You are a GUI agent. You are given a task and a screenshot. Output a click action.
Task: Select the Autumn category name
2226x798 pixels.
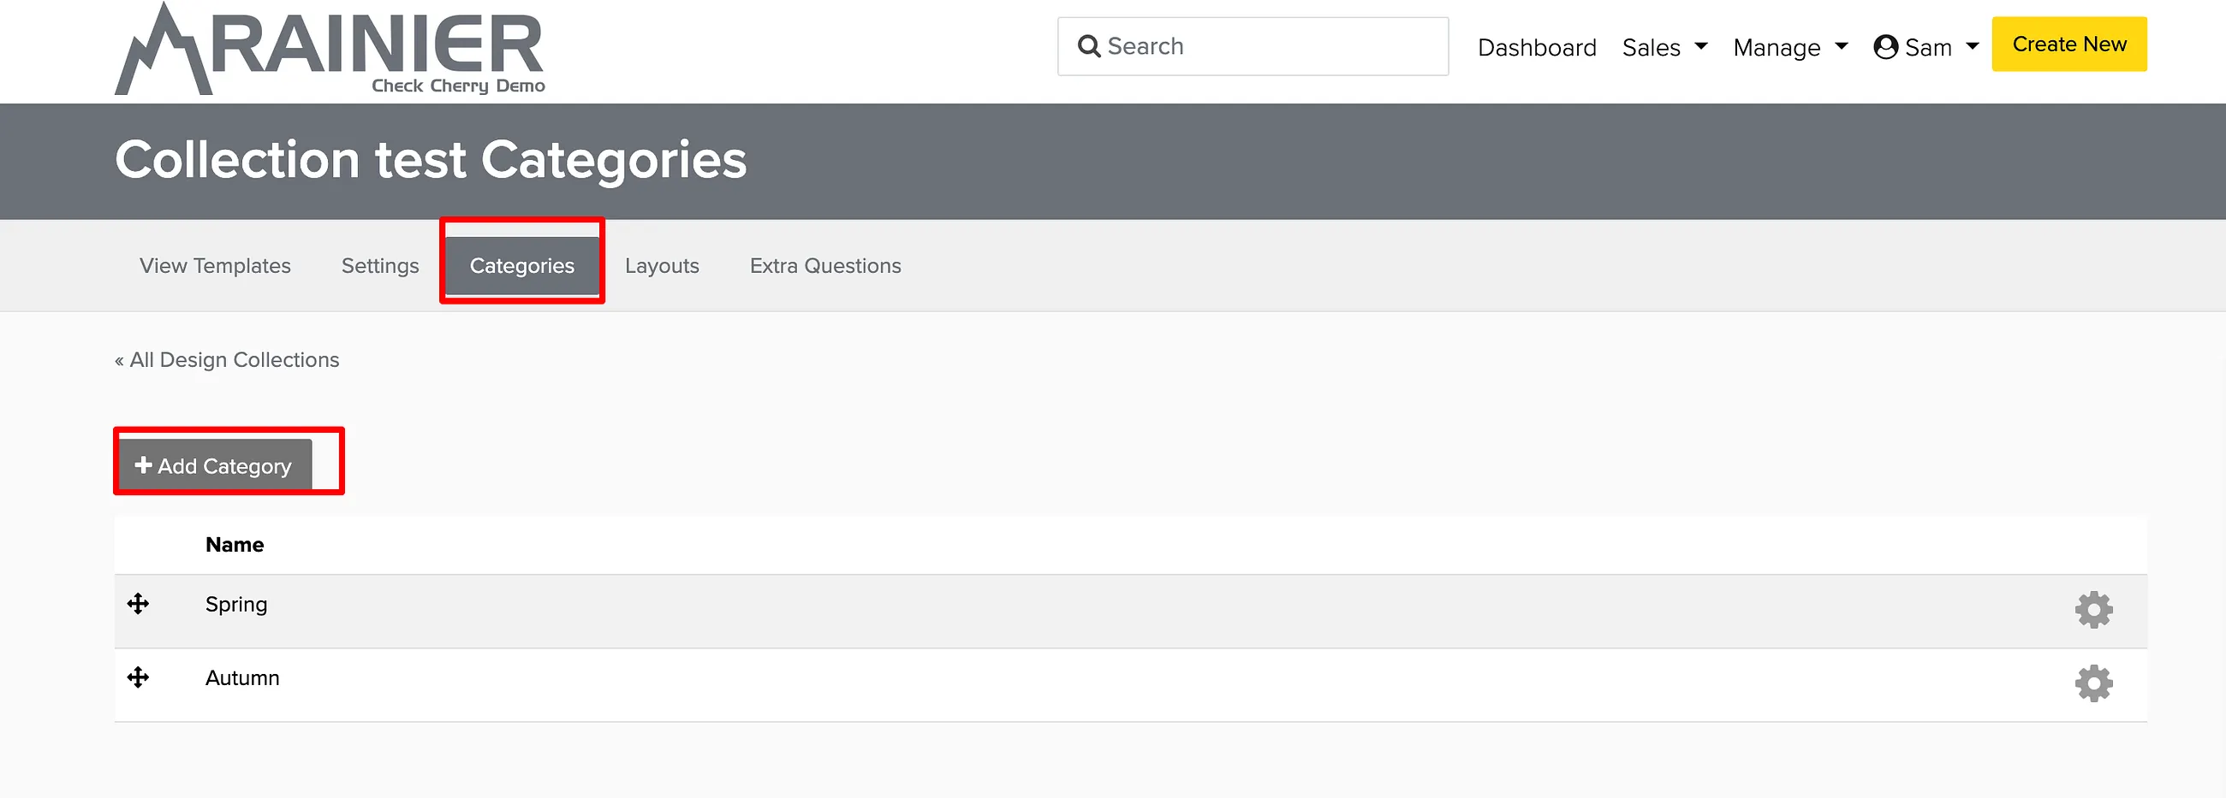tap(243, 678)
